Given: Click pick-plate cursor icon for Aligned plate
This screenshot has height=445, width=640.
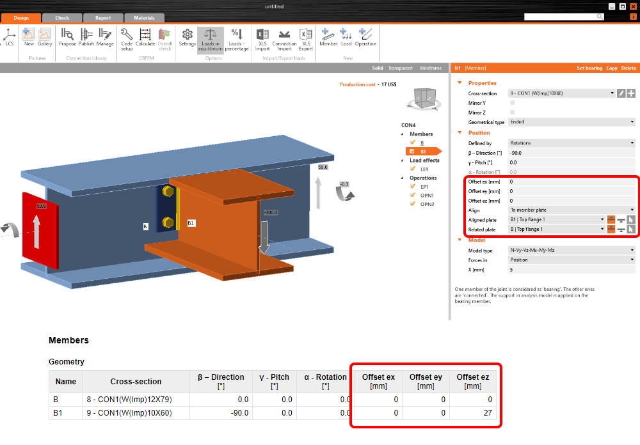Looking at the screenshot, I should [630, 219].
